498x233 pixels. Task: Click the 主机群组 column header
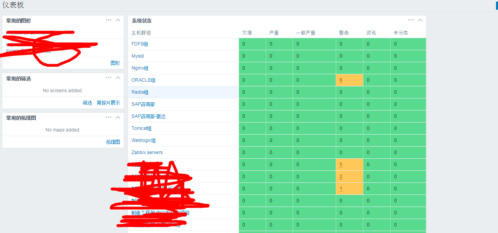(x=141, y=33)
